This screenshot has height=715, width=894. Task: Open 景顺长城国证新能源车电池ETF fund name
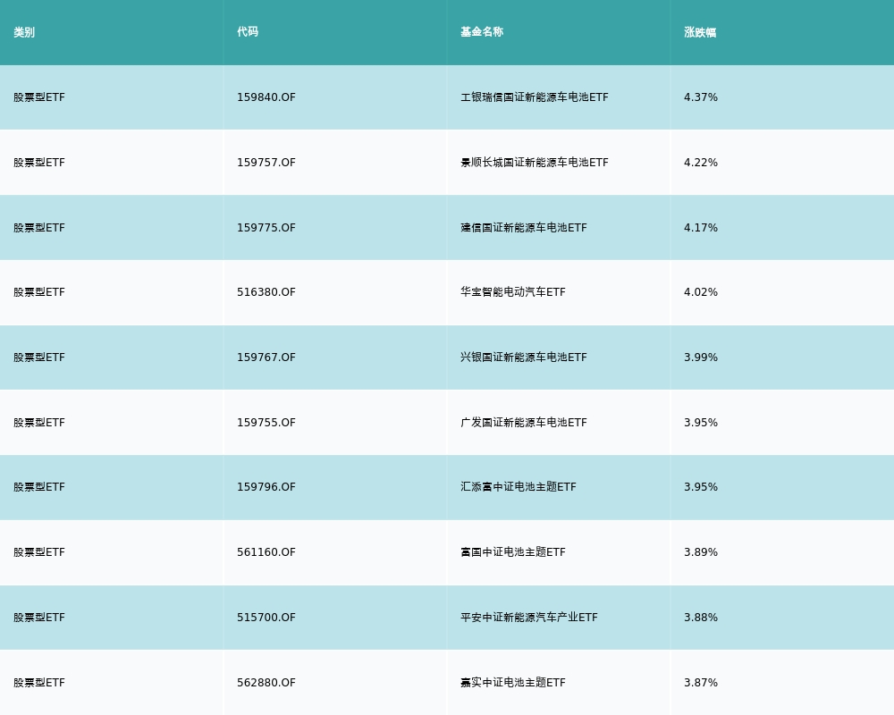534,163
